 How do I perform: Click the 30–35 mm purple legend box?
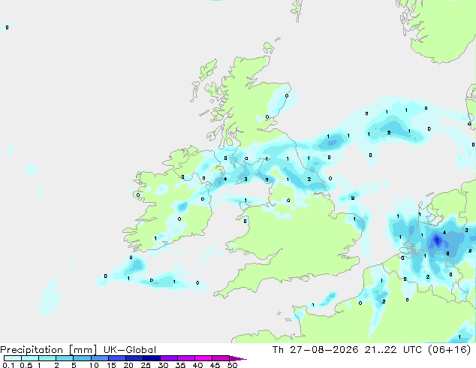(x=169, y=358)
